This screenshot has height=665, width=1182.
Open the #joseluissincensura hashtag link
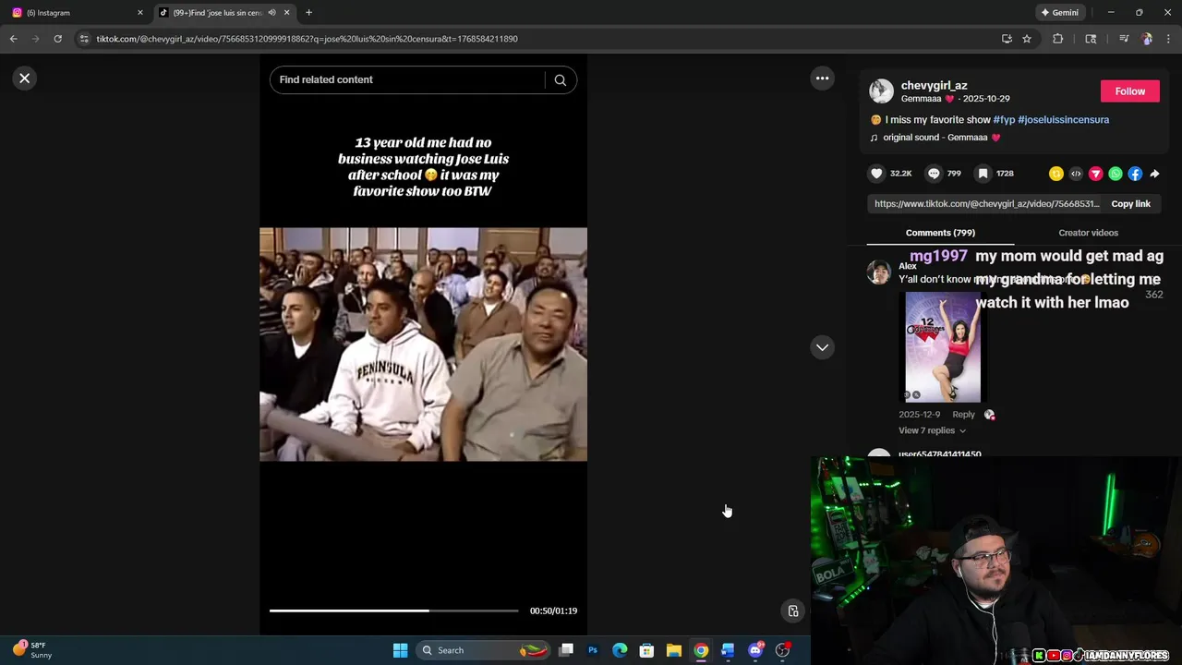click(x=1063, y=120)
